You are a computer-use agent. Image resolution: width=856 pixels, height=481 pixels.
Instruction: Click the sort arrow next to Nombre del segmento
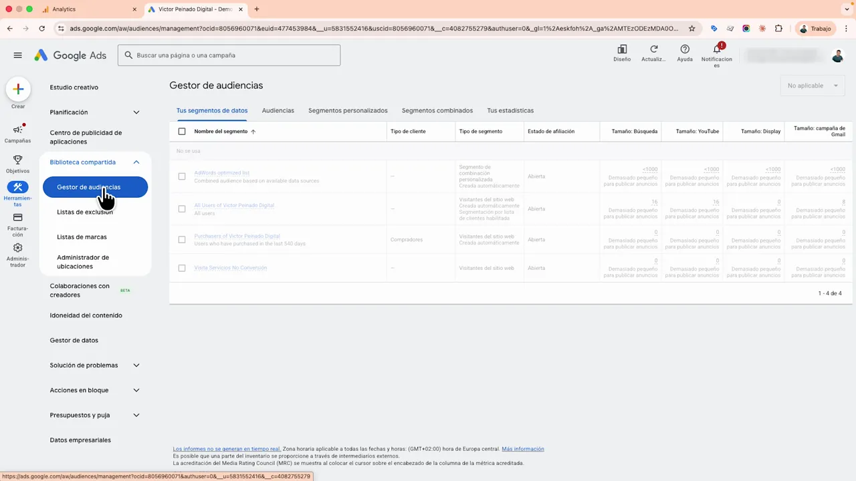pyautogui.click(x=253, y=132)
